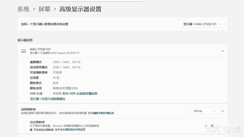Select 颜色格式 value RGB

coord(55,83)
